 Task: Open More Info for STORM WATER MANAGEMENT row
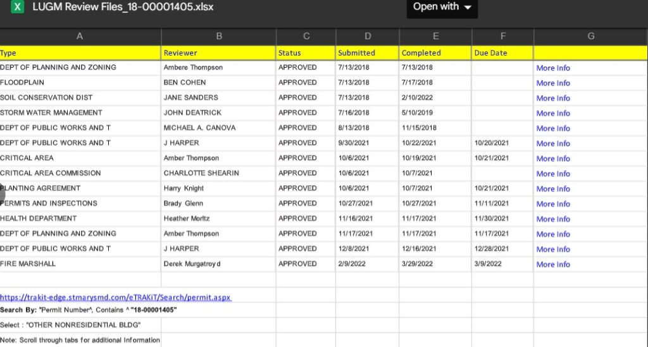click(x=553, y=113)
